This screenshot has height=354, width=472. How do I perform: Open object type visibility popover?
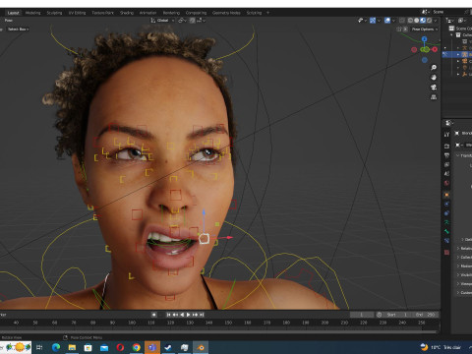click(361, 21)
